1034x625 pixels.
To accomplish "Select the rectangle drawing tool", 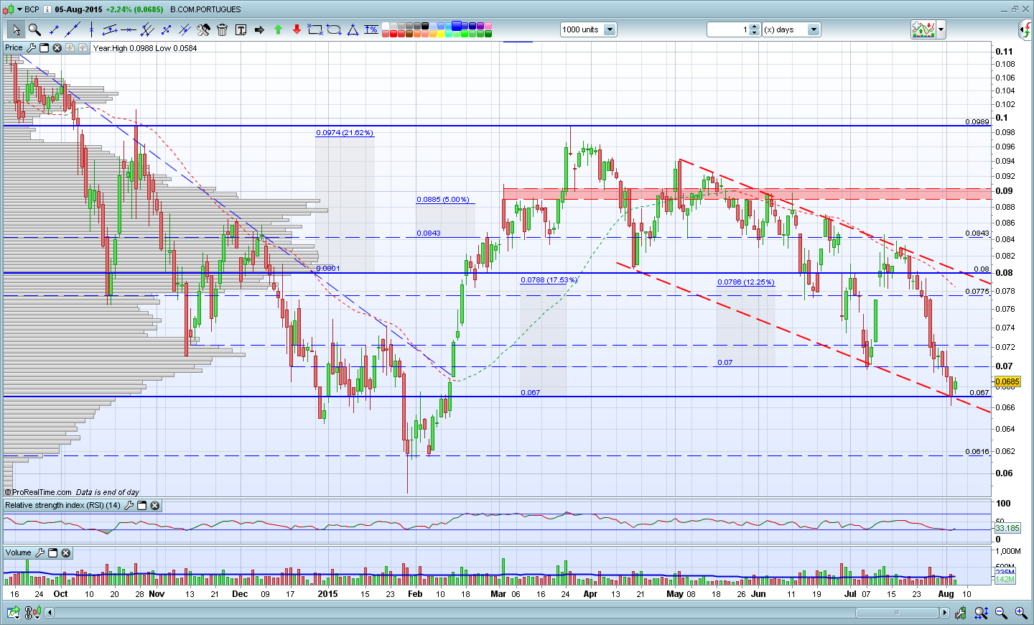I will (315, 29).
